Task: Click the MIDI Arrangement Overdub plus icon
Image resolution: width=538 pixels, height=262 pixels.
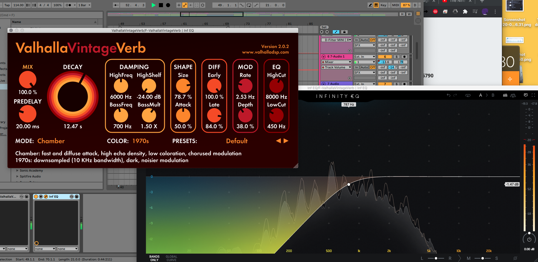Action: coord(179,5)
